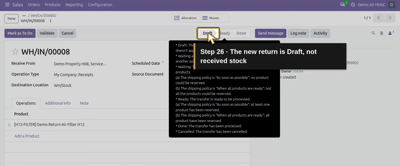Image resolution: width=400 pixels, height=166 pixels.
Task: Schedule an Activity in chatter
Action: (x=320, y=33)
